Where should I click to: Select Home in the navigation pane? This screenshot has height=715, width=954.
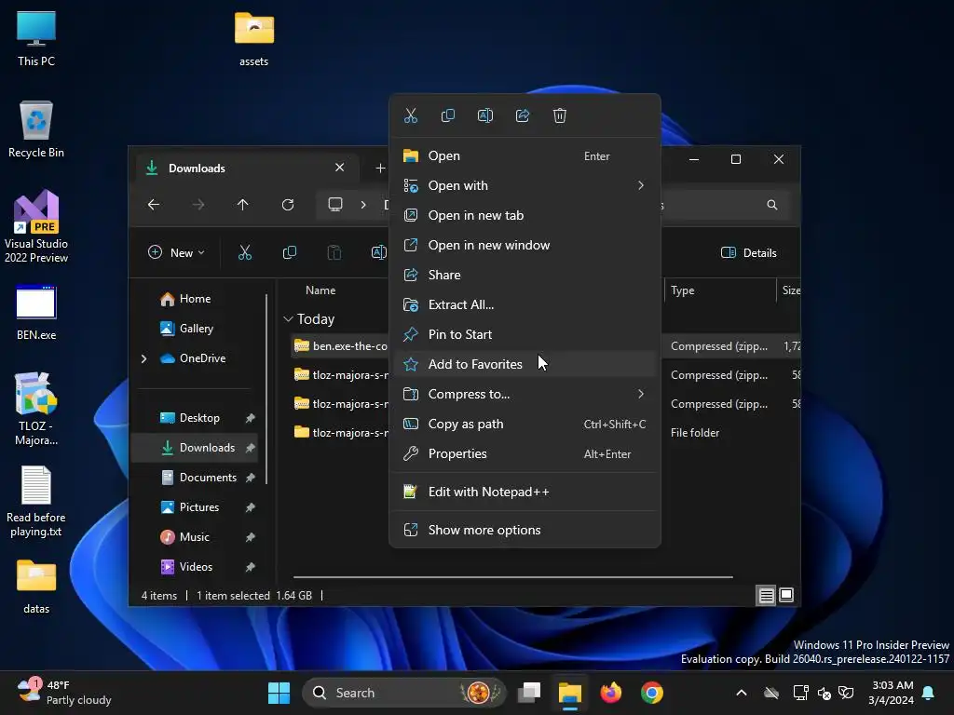195,299
